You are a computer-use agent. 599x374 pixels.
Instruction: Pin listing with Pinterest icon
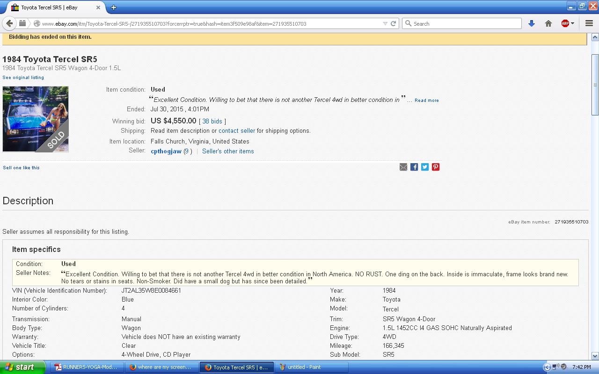(436, 167)
